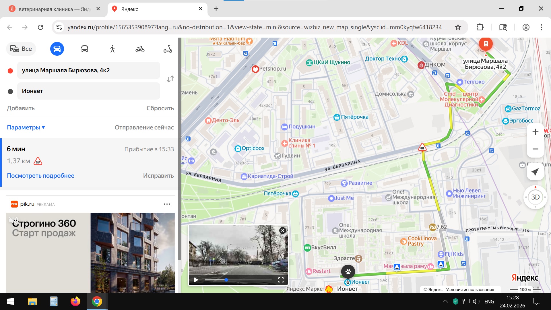Image resolution: width=551 pixels, height=310 pixels.
Task: Click the Ионвет destination input field
Action: point(88,91)
